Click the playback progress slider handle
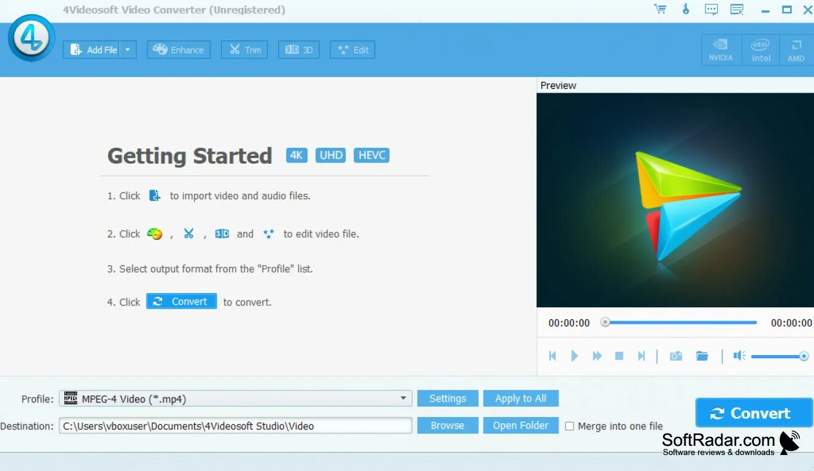 [605, 322]
